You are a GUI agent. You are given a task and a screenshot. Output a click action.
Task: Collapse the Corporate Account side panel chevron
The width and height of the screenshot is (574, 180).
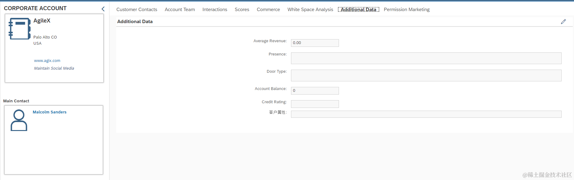(103, 9)
